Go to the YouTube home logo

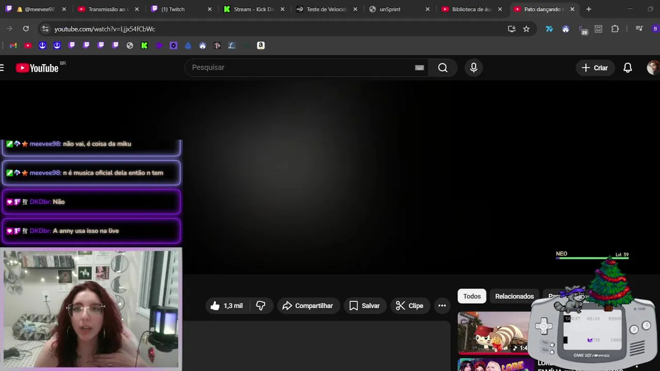[x=37, y=68]
